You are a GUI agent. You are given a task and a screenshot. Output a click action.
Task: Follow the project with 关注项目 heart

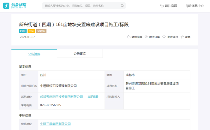170,37
